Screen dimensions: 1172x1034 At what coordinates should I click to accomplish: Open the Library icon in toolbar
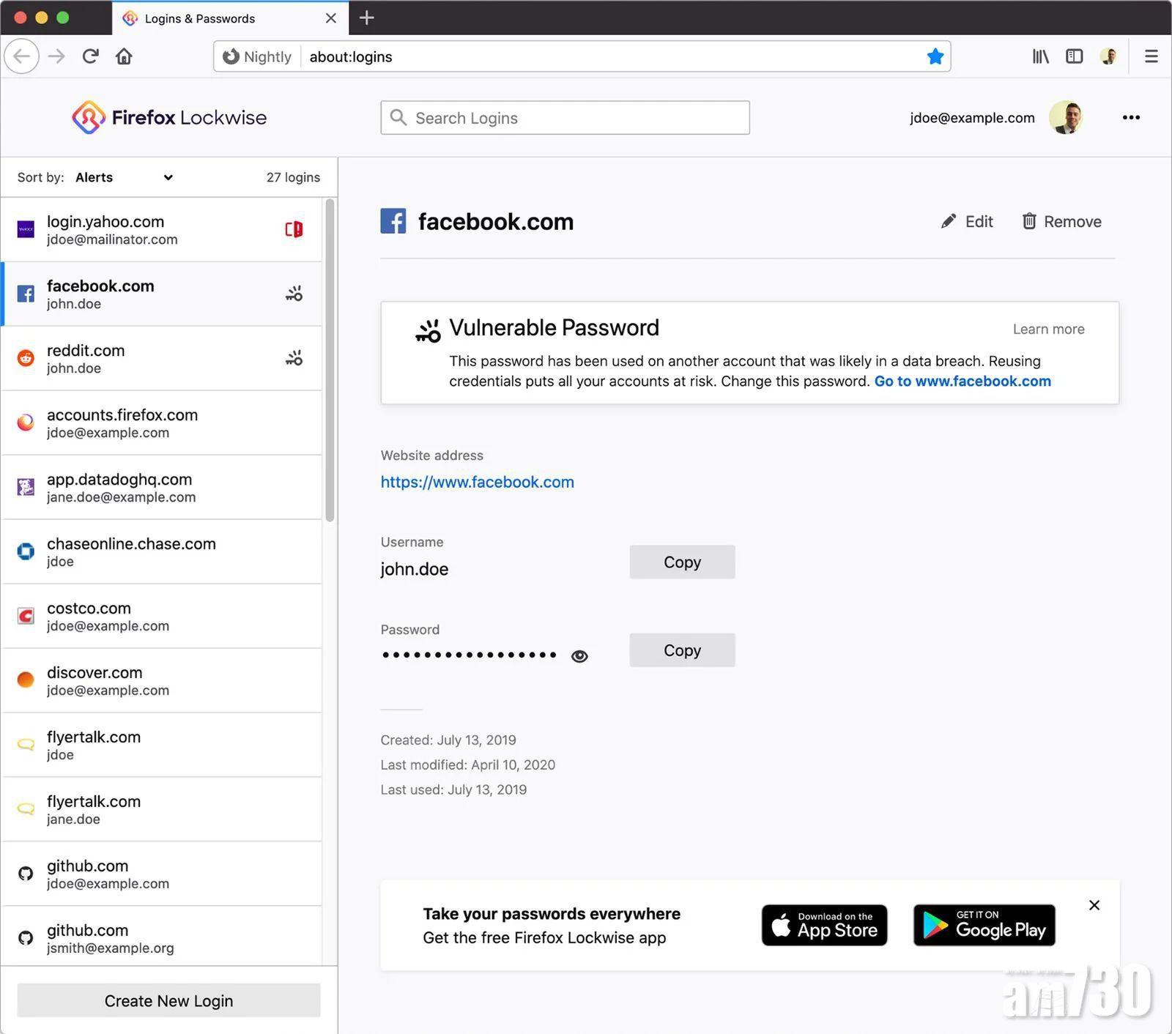1040,56
